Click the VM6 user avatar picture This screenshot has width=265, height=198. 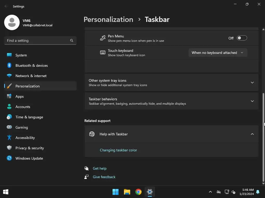(12, 22)
